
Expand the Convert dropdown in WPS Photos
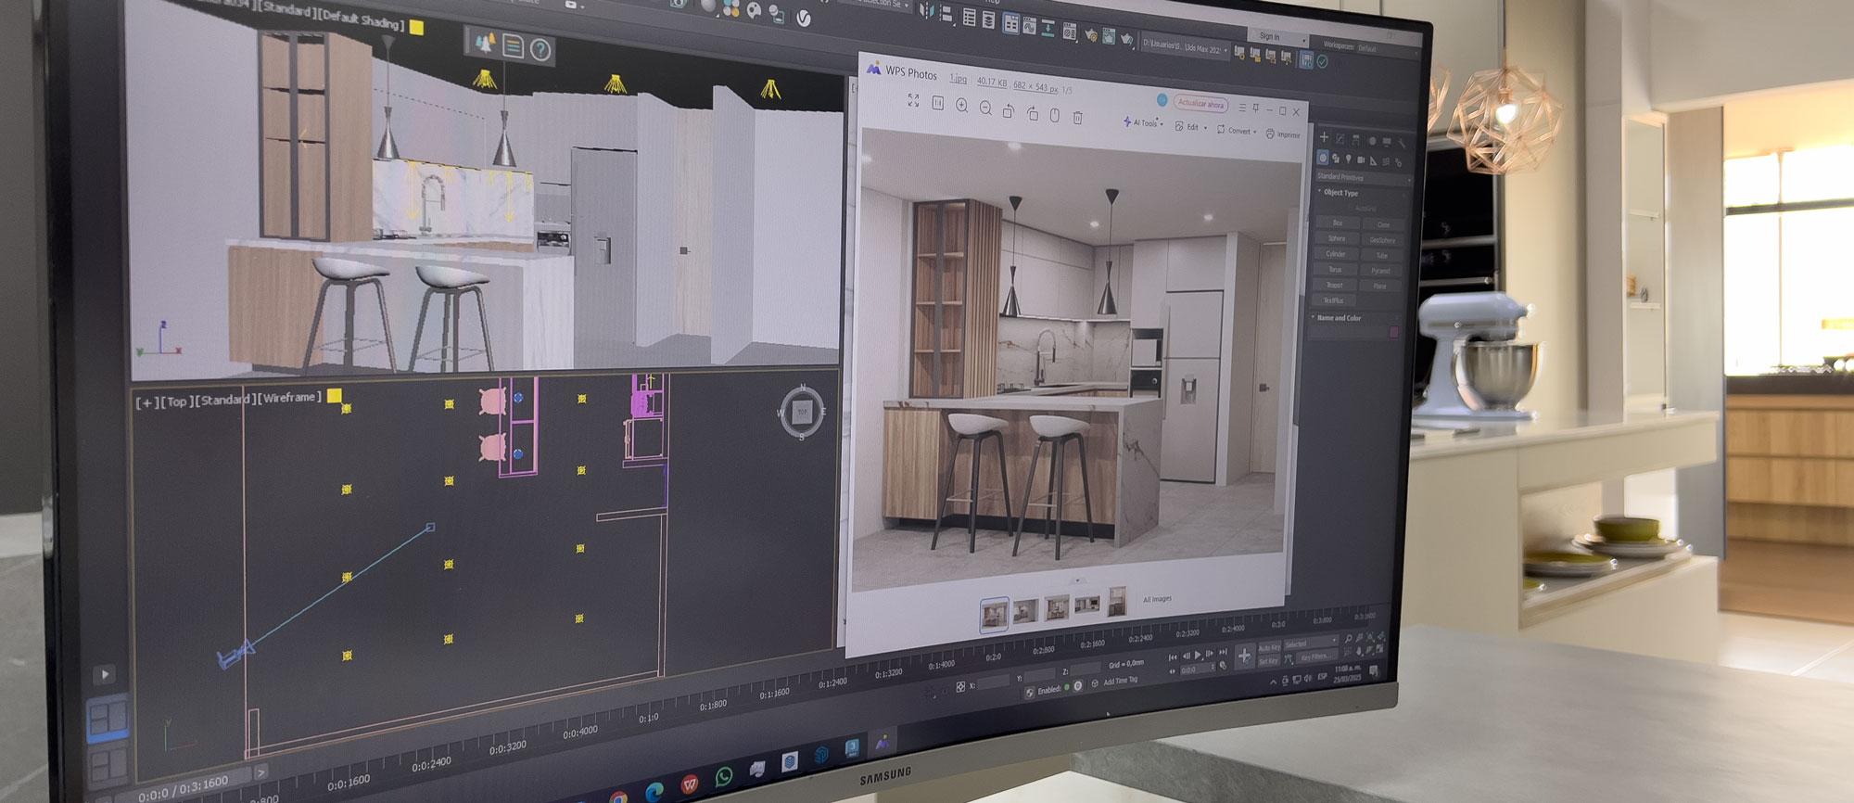pyautogui.click(x=1237, y=131)
